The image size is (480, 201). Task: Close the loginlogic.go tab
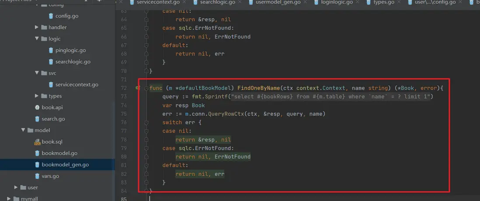click(x=357, y=2)
